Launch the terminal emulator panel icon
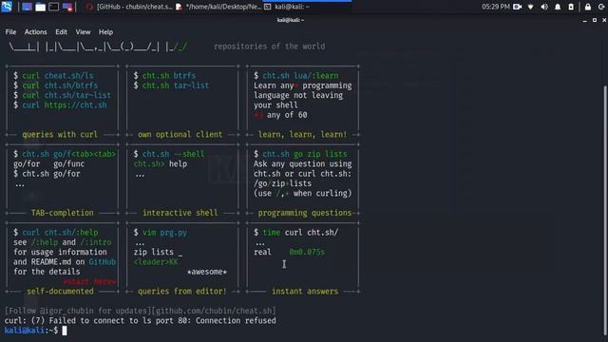This screenshot has width=608, height=342. [x=54, y=7]
